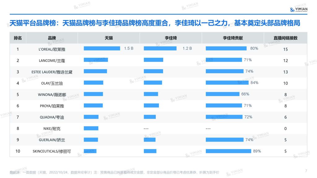This screenshot has height=178, width=317.
Task: Select the 天猫 sales bar for WINONA
Action: pyautogui.click(x=93, y=94)
